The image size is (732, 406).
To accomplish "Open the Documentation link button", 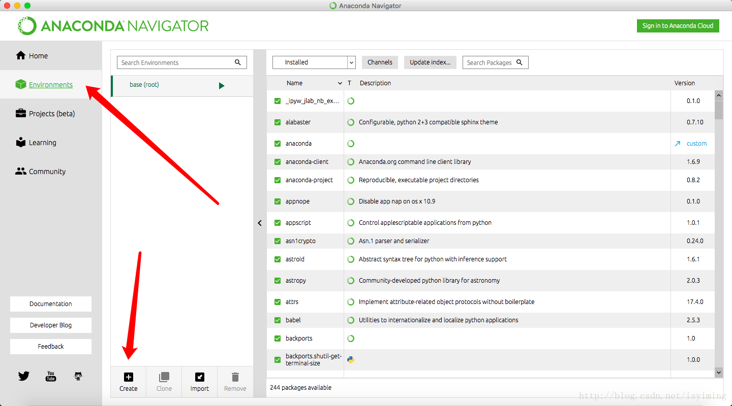I will [x=51, y=304].
